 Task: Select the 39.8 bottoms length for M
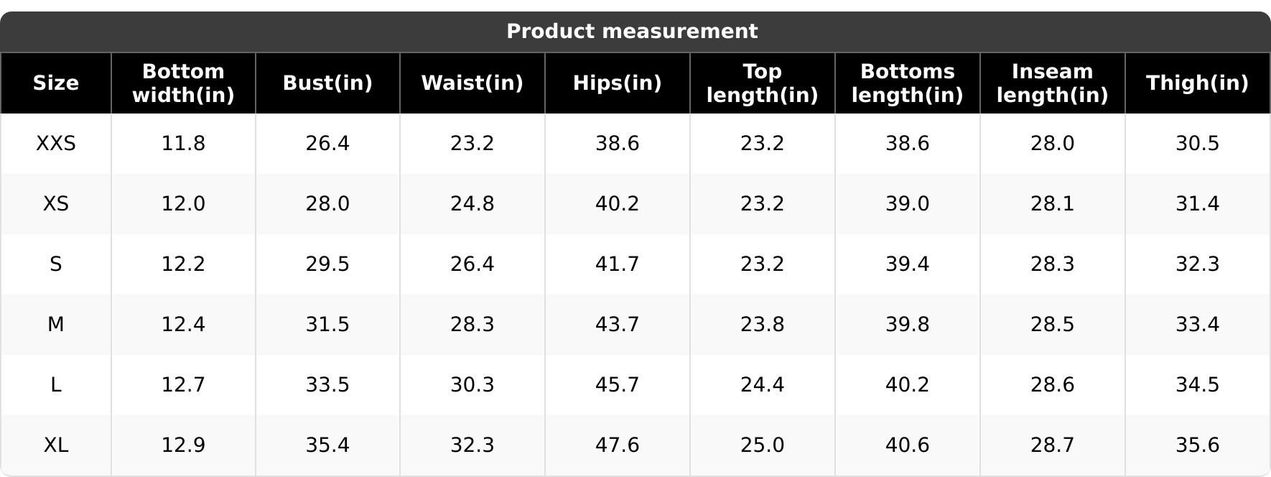click(908, 325)
